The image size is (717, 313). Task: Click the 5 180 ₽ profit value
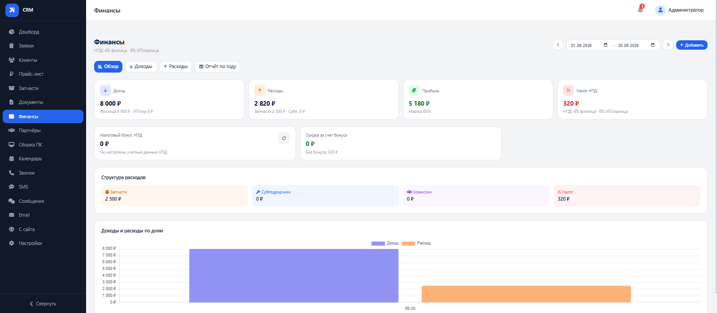[419, 103]
